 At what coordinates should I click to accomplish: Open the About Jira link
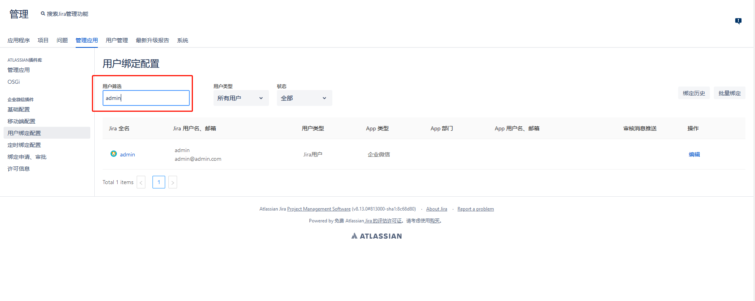437,209
